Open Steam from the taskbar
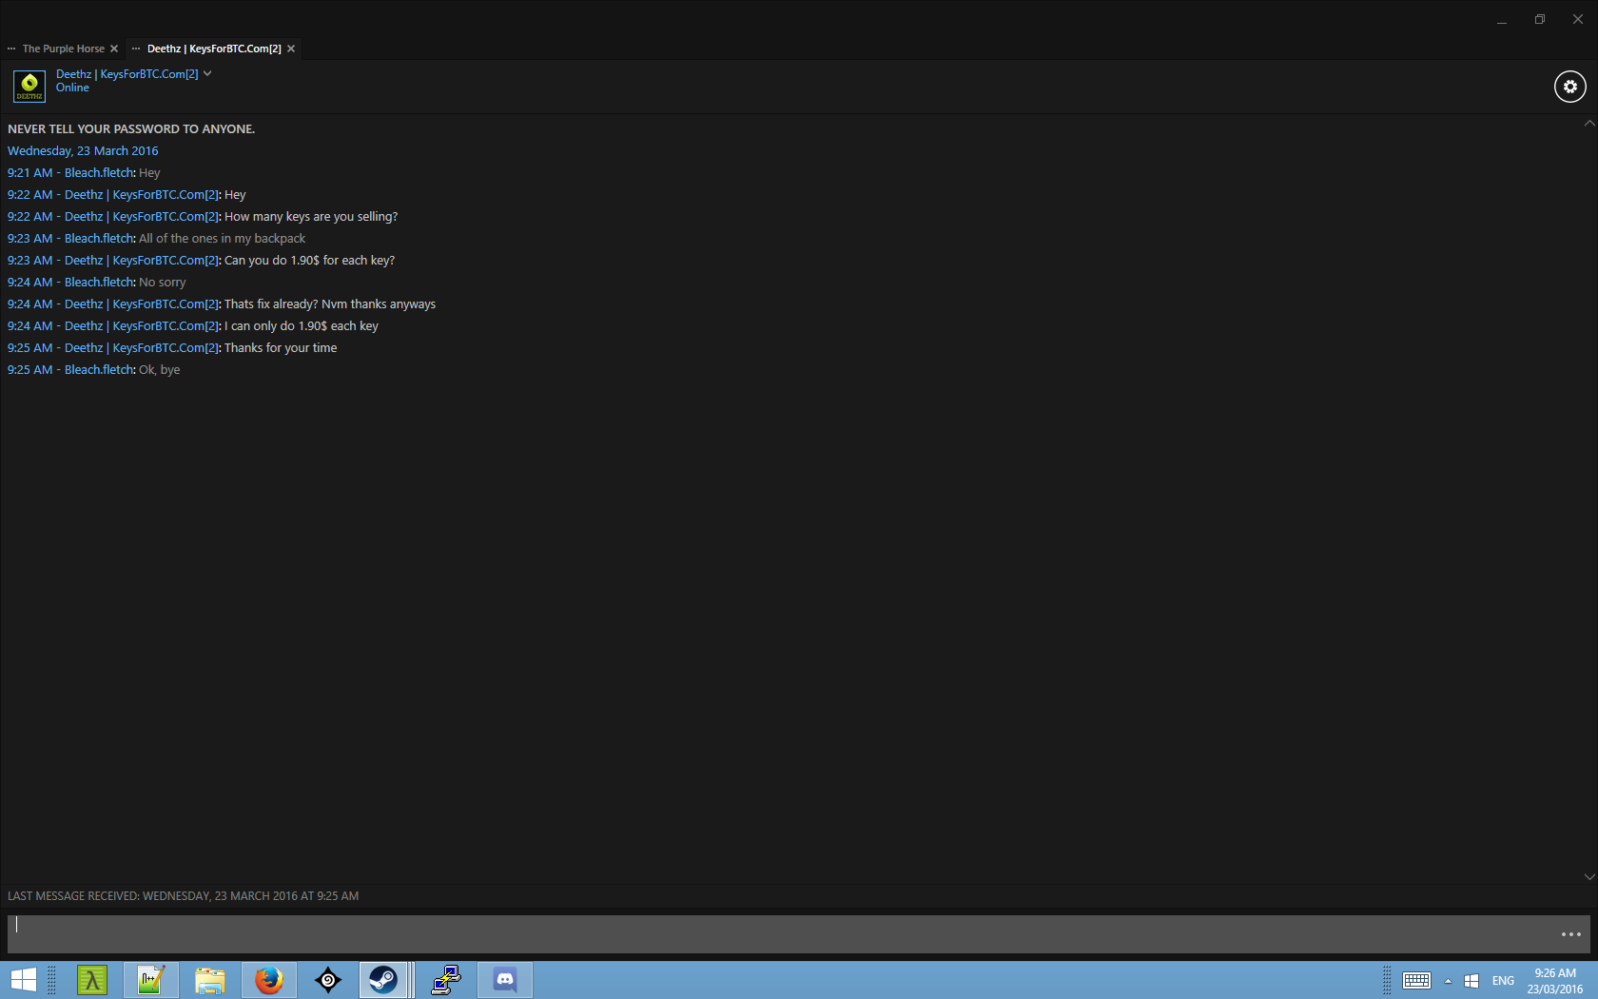Screen dimensions: 1598x999 point(383,980)
